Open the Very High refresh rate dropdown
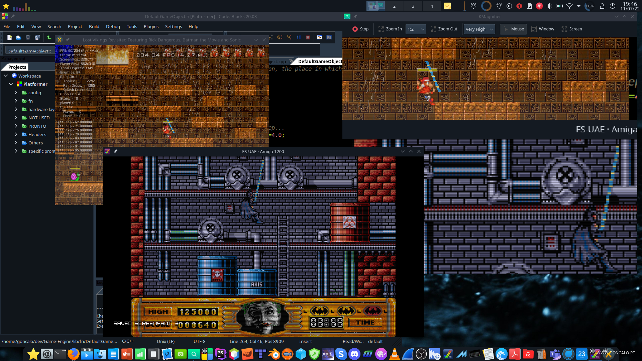 [479, 29]
